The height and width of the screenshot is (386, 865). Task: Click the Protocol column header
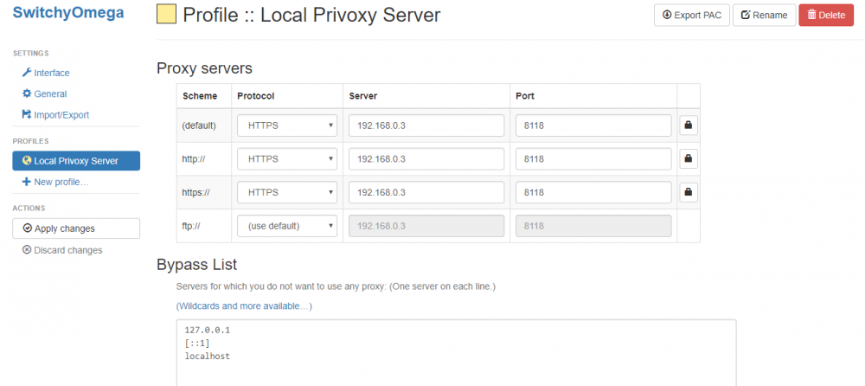coord(256,95)
